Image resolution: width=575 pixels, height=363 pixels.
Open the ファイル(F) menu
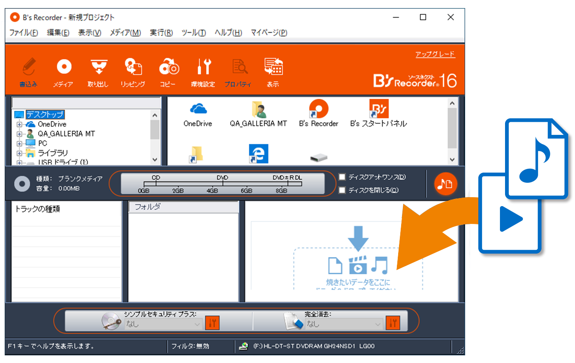pyautogui.click(x=24, y=33)
